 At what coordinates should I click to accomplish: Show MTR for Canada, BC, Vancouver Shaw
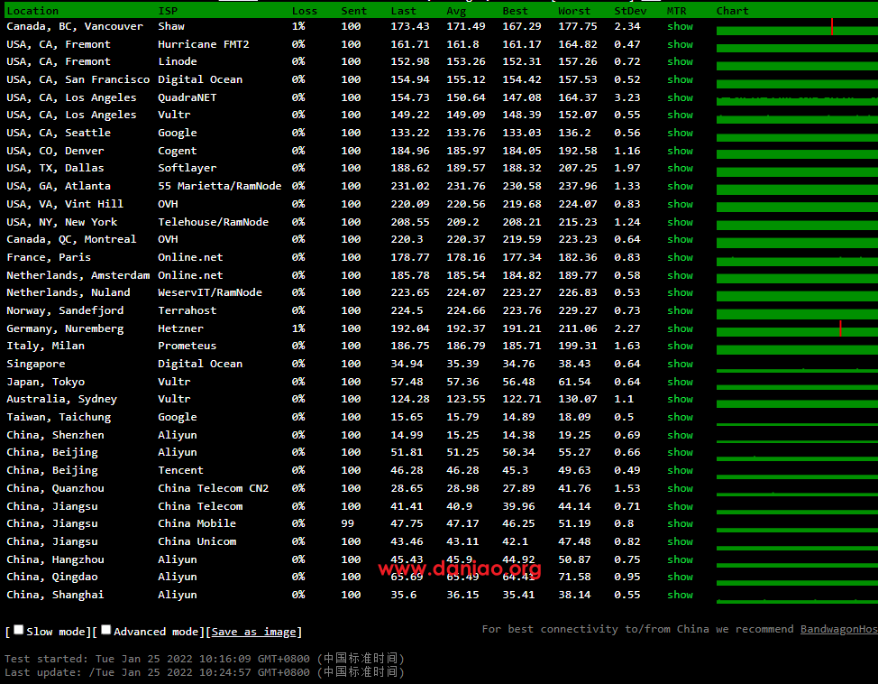click(x=680, y=26)
